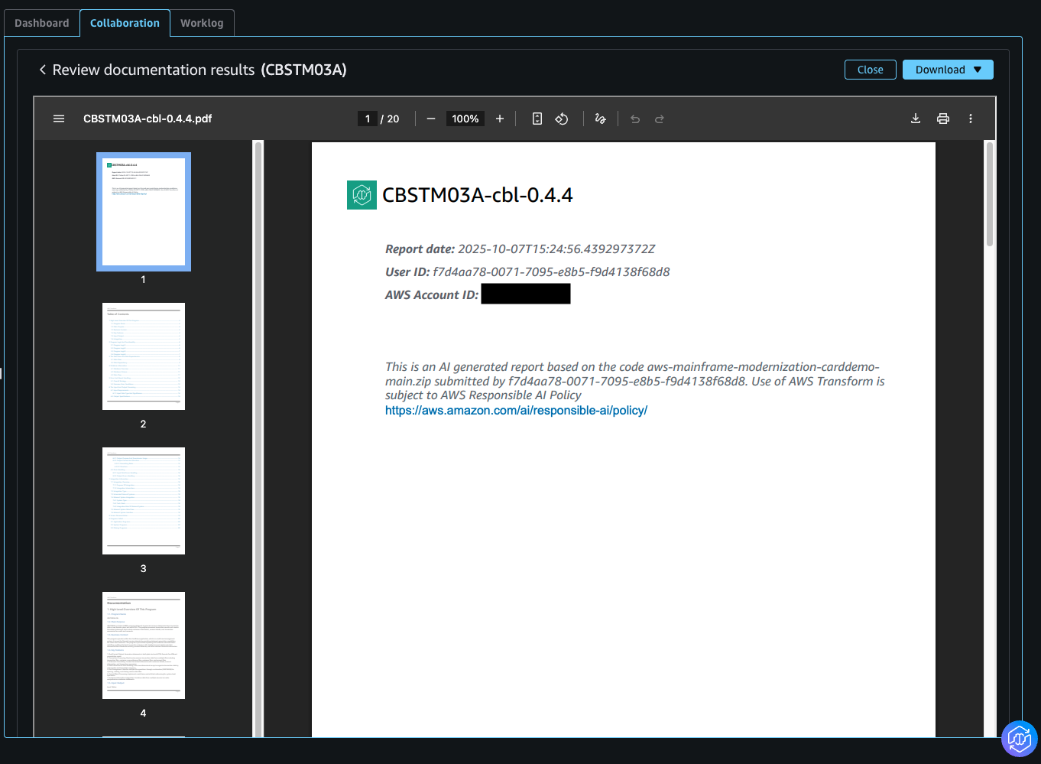Click the fit to page icon

pyautogui.click(x=537, y=119)
